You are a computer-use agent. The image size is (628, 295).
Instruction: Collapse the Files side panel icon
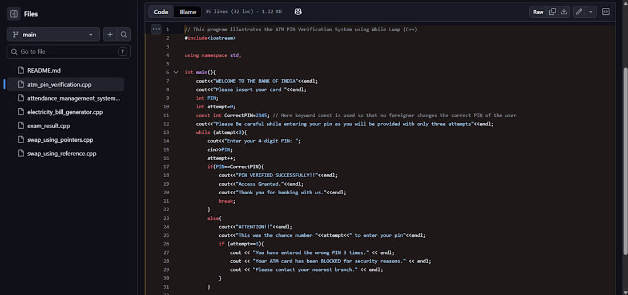14,14
